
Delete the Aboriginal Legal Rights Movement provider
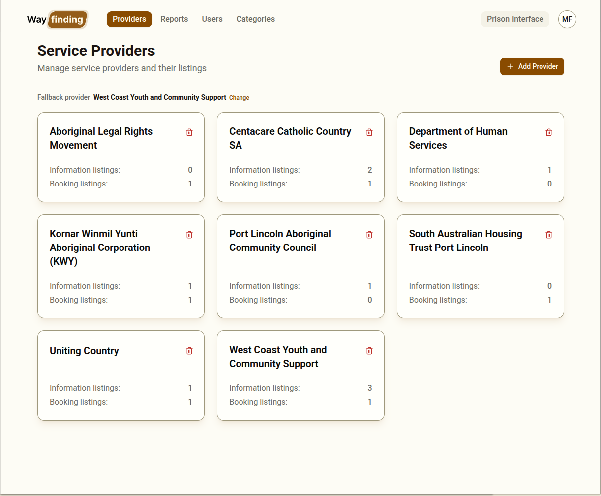189,132
